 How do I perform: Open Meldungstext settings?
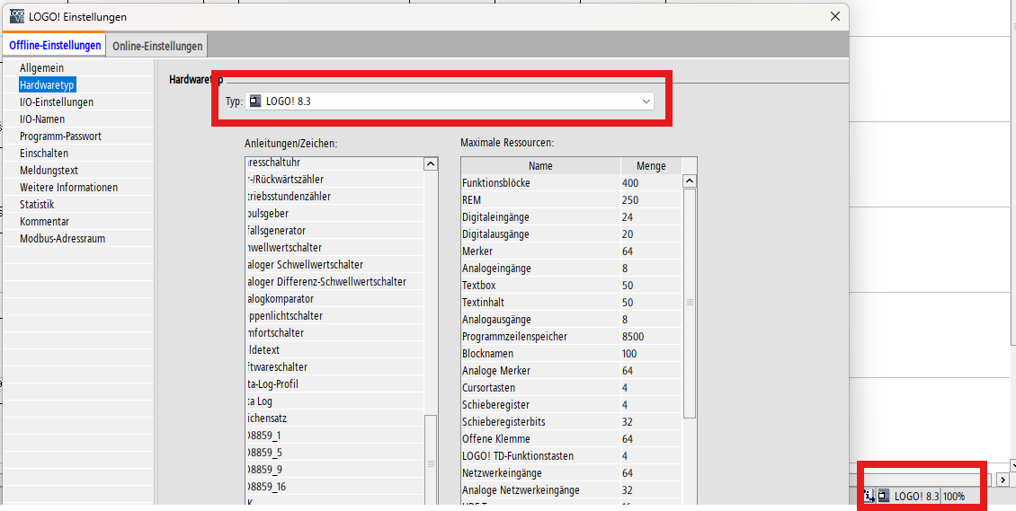49,170
